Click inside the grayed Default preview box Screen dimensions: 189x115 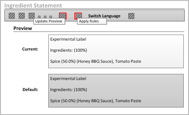pos(116,91)
